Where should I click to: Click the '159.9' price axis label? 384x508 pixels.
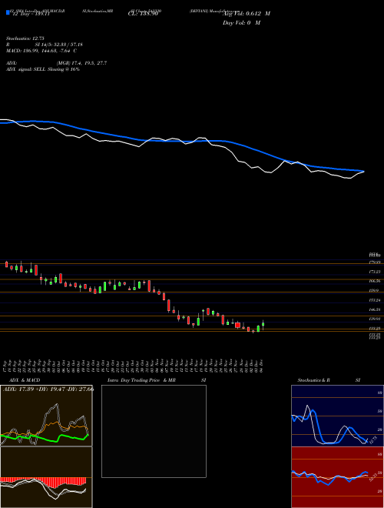pos(374,291)
